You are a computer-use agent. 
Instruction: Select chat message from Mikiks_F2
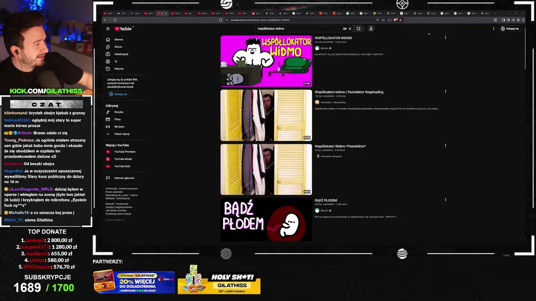point(28,220)
